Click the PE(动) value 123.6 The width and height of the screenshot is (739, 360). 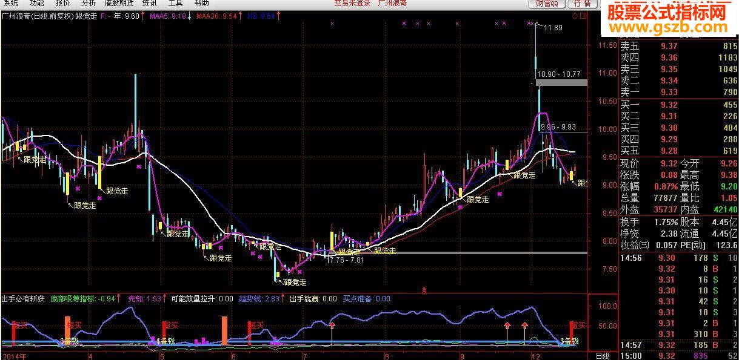tap(727, 245)
